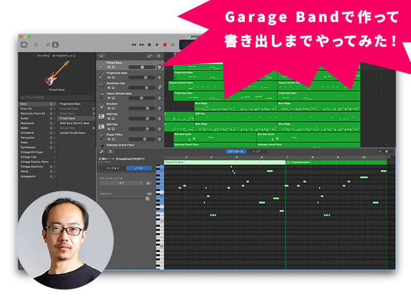Click the Fast Forward transport button
Screen dimensions: 411x303
(141, 45)
